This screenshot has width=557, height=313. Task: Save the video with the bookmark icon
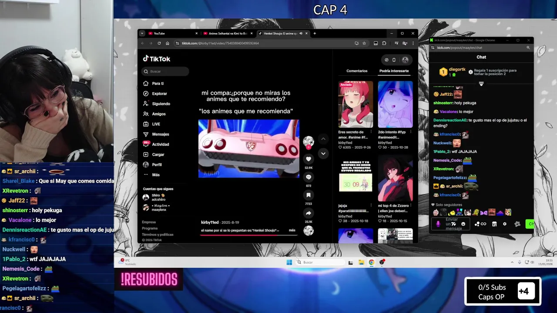tap(309, 195)
